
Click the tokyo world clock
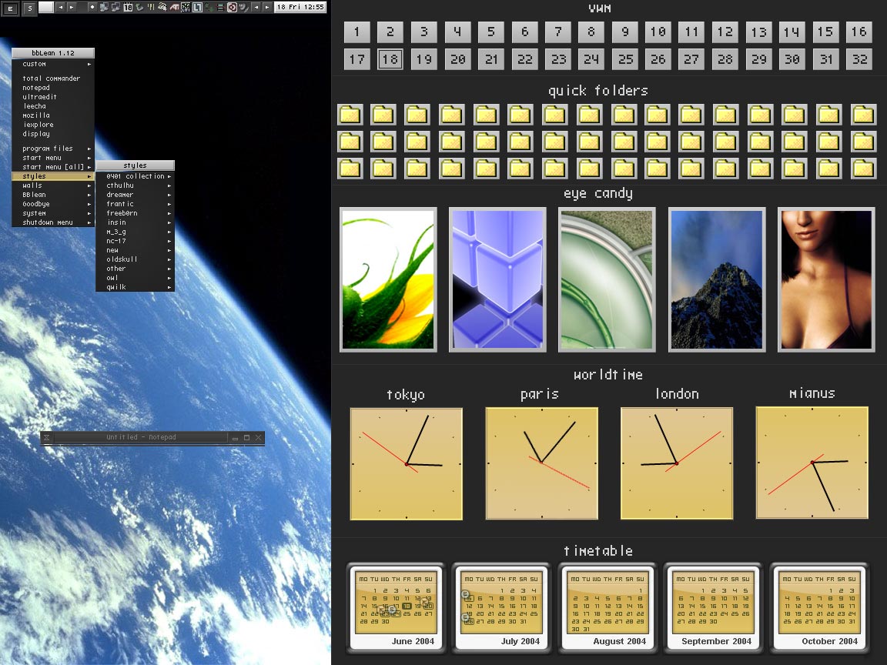point(407,463)
